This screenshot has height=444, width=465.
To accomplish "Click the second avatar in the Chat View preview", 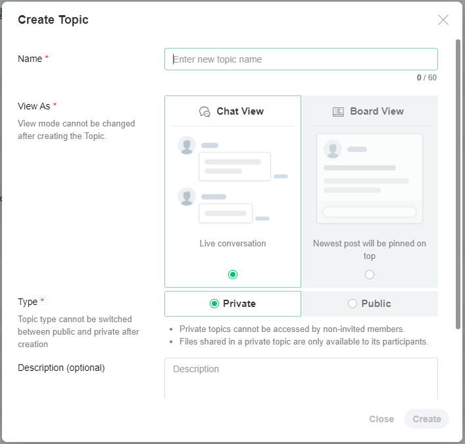I will pyautogui.click(x=187, y=197).
